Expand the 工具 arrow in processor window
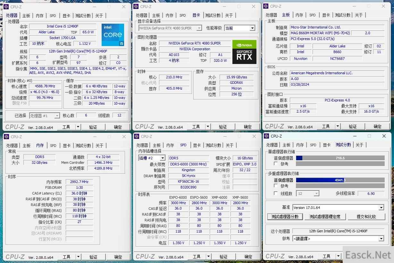The width and height of the screenshot is (394, 263). click(78, 127)
